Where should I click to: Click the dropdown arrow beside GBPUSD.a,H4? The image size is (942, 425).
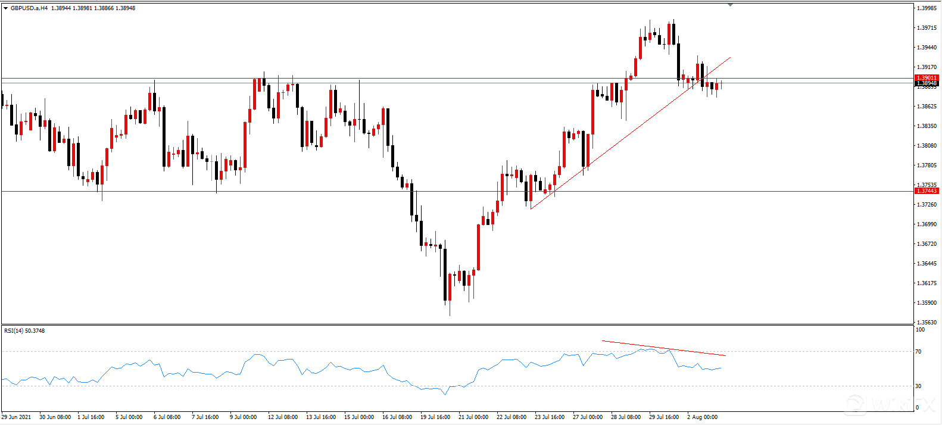[5, 8]
